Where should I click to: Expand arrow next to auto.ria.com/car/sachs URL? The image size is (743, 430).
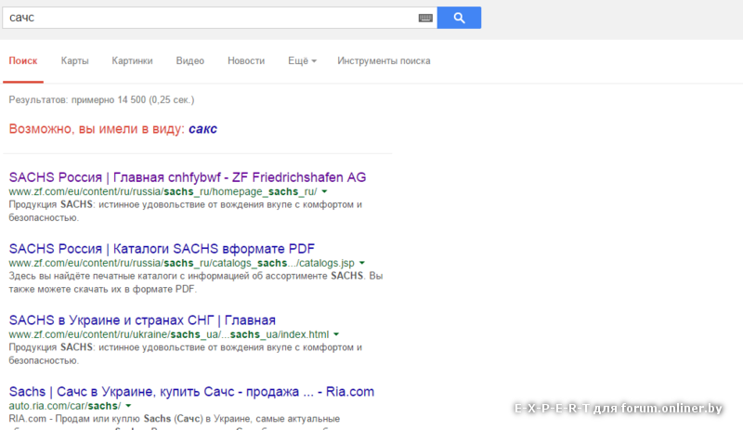click(x=128, y=406)
